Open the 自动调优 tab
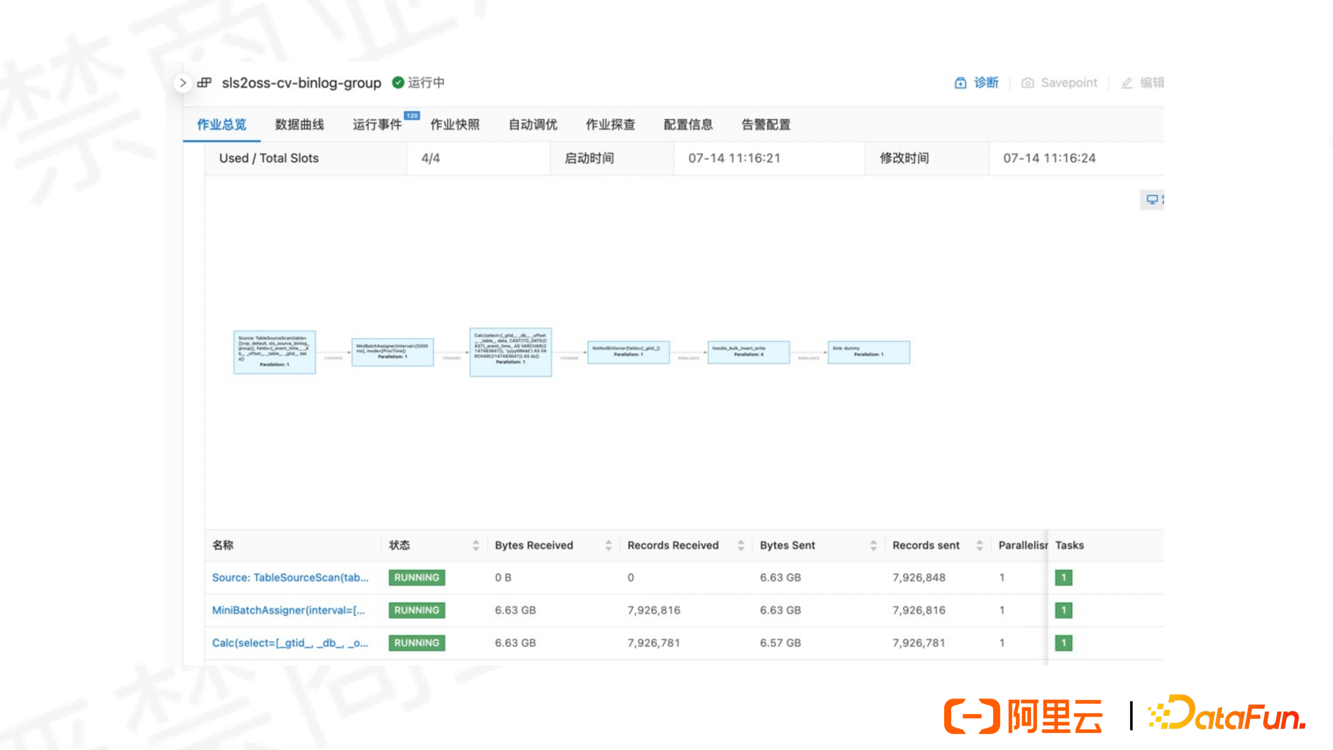The height and width of the screenshot is (750, 1333). [x=532, y=125]
